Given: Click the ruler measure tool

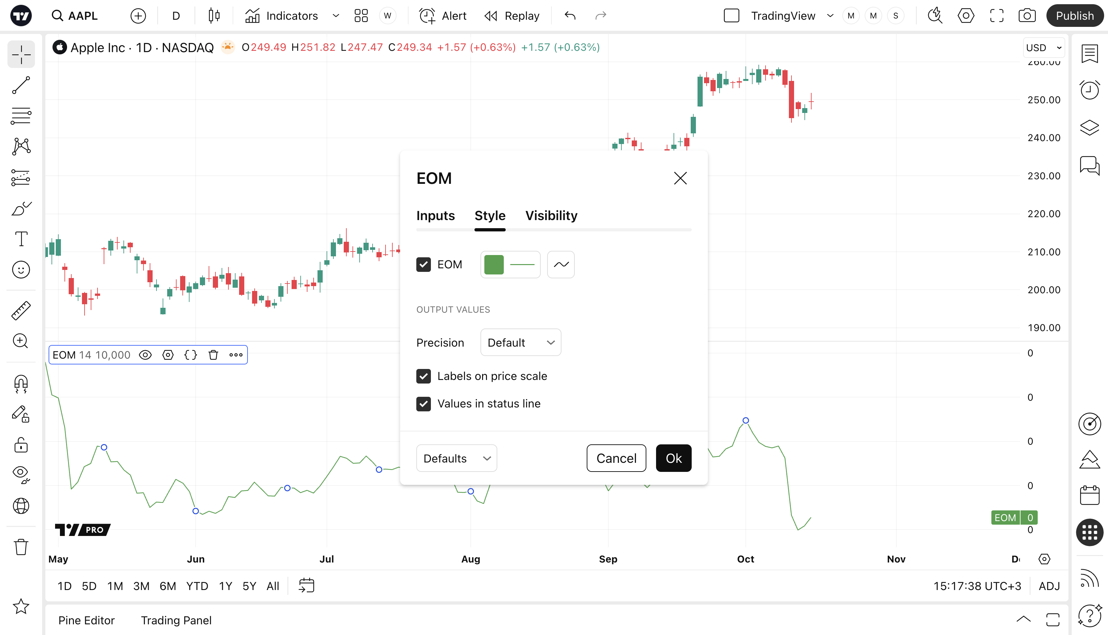Looking at the screenshot, I should pos(21,310).
